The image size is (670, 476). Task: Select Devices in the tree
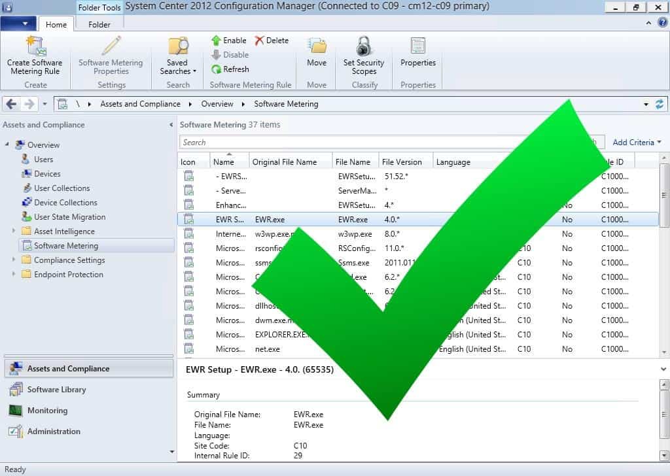[x=47, y=174]
